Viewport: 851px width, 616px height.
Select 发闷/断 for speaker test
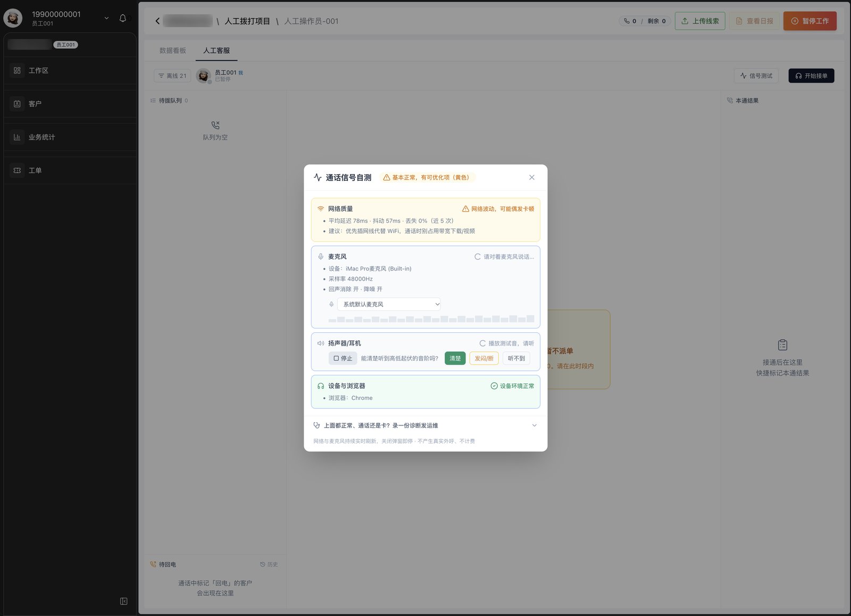click(484, 358)
